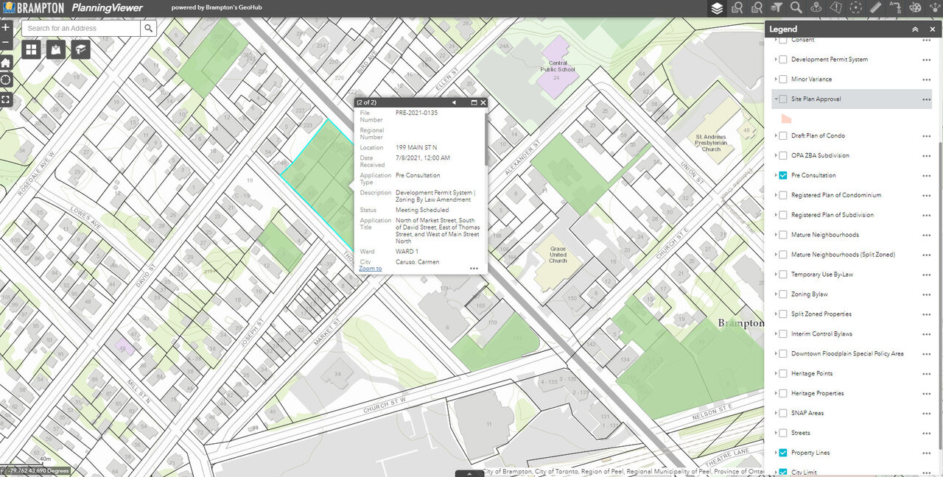Go to previous popup feature arrow
The image size is (943, 477).
[454, 102]
